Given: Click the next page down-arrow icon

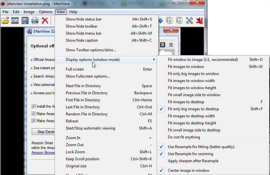Looking at the screenshot, I should click(179, 21).
